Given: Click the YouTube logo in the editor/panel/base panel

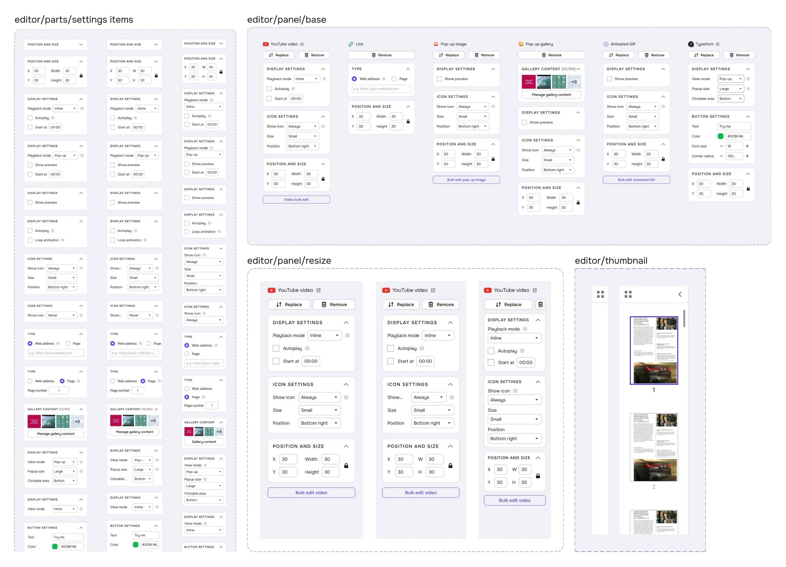Looking at the screenshot, I should pyautogui.click(x=266, y=44).
